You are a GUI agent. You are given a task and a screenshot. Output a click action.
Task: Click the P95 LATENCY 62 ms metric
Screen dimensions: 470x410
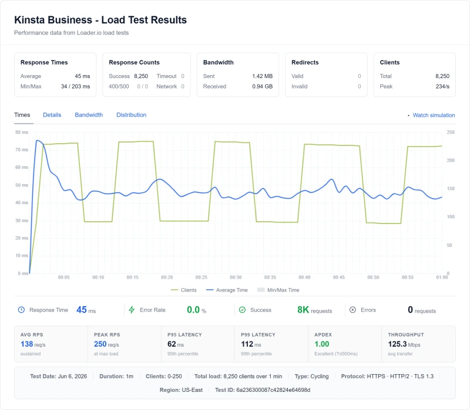point(176,344)
